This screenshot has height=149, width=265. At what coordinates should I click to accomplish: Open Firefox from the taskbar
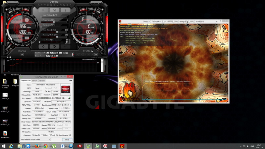(37, 146)
